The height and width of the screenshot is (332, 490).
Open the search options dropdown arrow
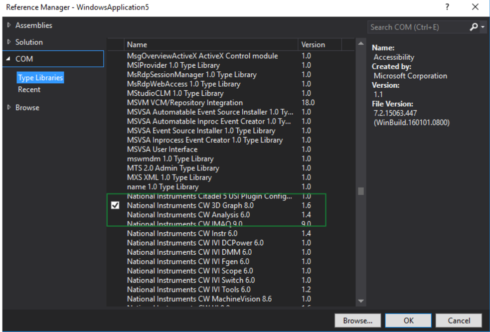click(x=483, y=27)
